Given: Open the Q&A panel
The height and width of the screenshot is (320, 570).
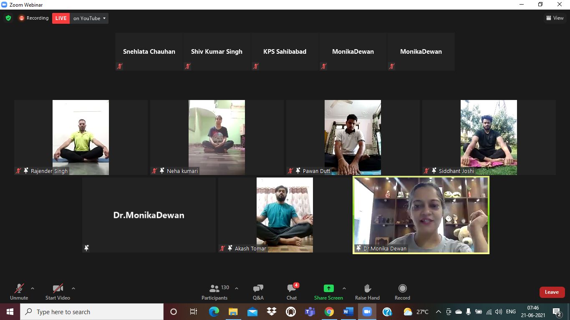Looking at the screenshot, I should click(258, 291).
